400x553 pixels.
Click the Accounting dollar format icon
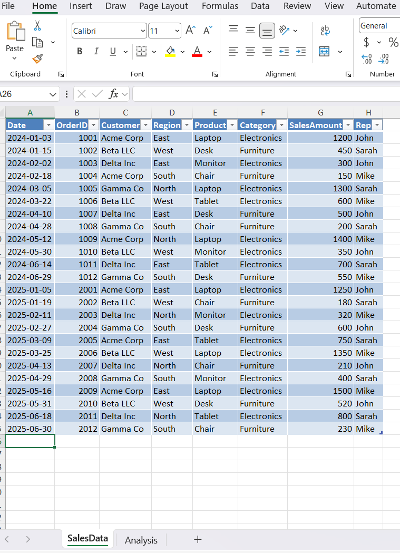366,42
